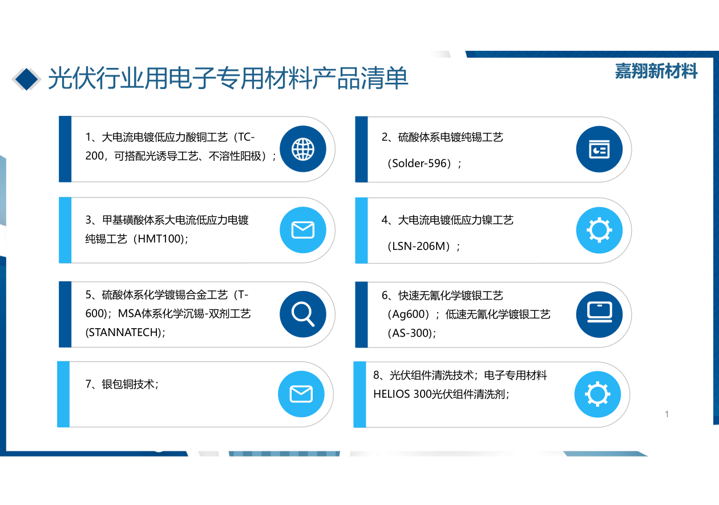This screenshot has height=505, width=719.
Task: Click the envelope icon beside the HMT100 item
Action: (x=302, y=230)
